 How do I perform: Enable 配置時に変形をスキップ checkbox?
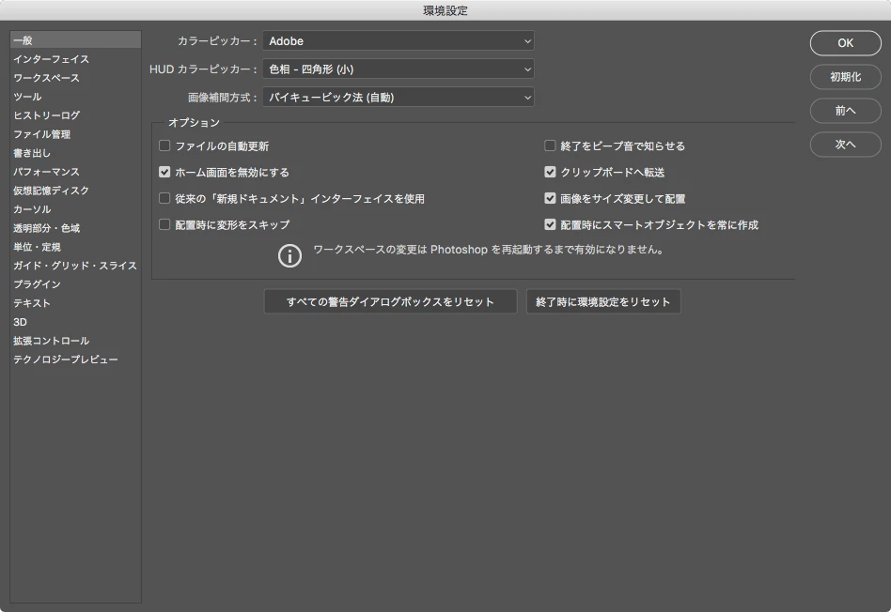164,224
